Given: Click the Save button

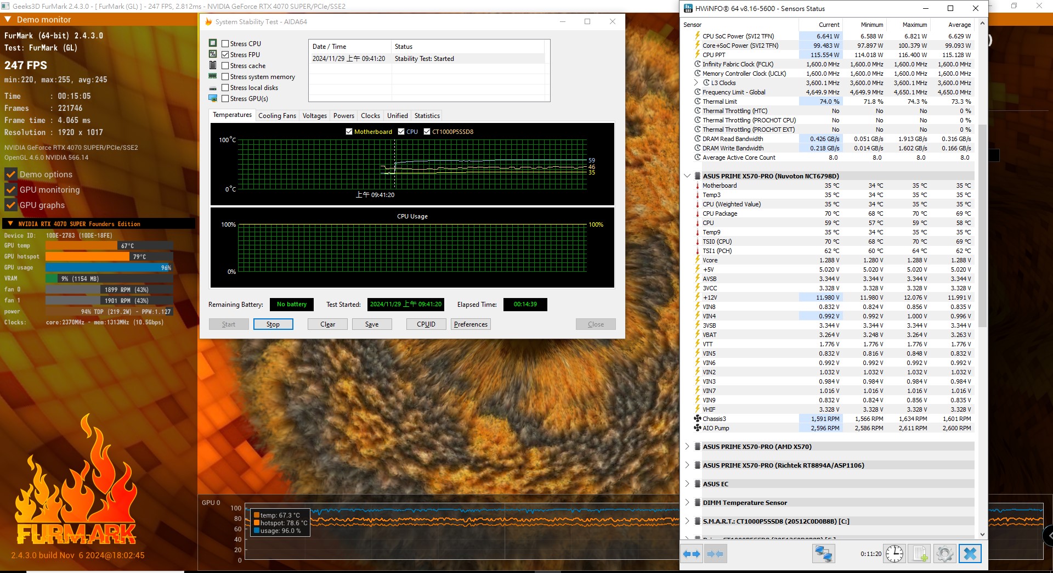Looking at the screenshot, I should (372, 324).
